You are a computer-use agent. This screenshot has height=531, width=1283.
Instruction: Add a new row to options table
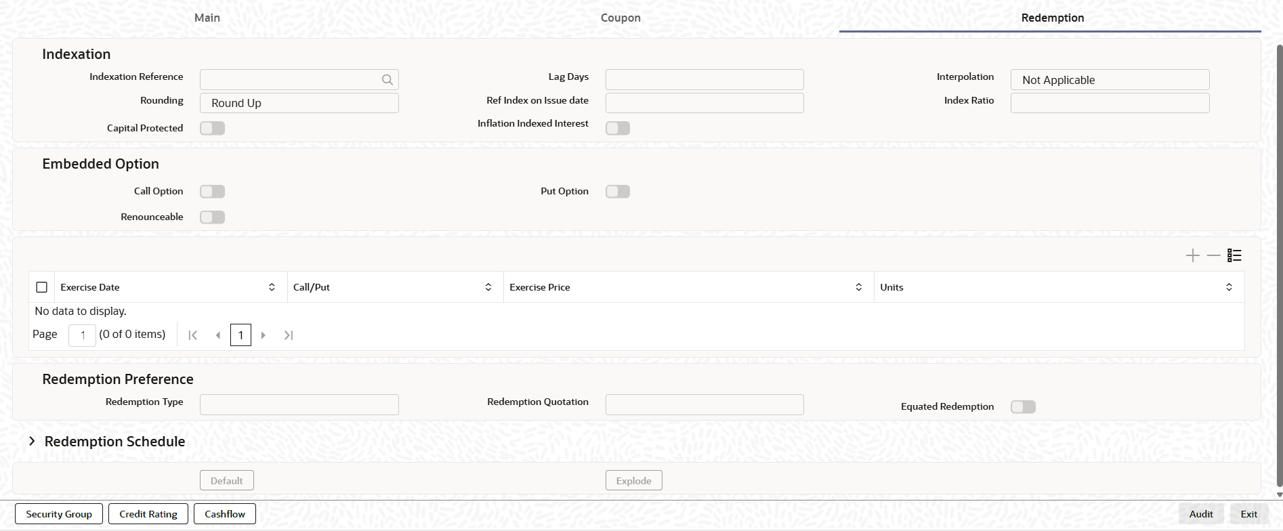(x=1193, y=255)
